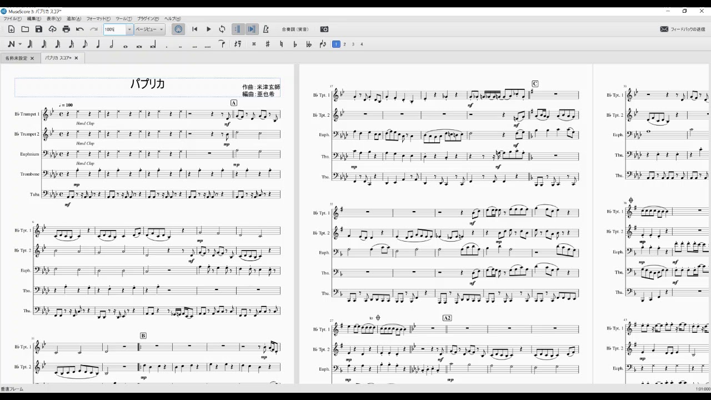Open the 追加 menu
Image resolution: width=711 pixels, height=400 pixels.
pyautogui.click(x=74, y=19)
